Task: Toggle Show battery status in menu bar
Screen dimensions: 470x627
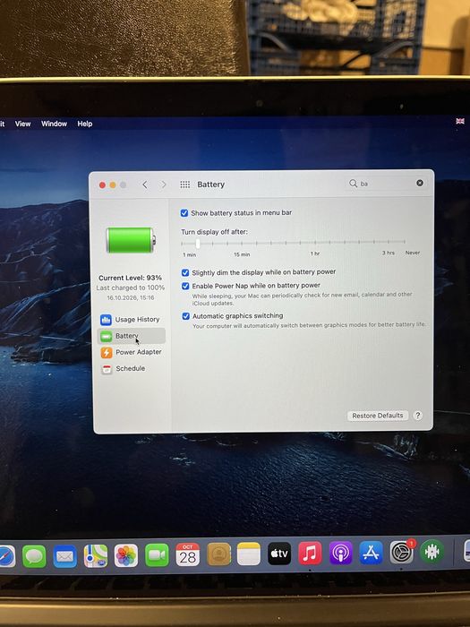Action: [184, 213]
